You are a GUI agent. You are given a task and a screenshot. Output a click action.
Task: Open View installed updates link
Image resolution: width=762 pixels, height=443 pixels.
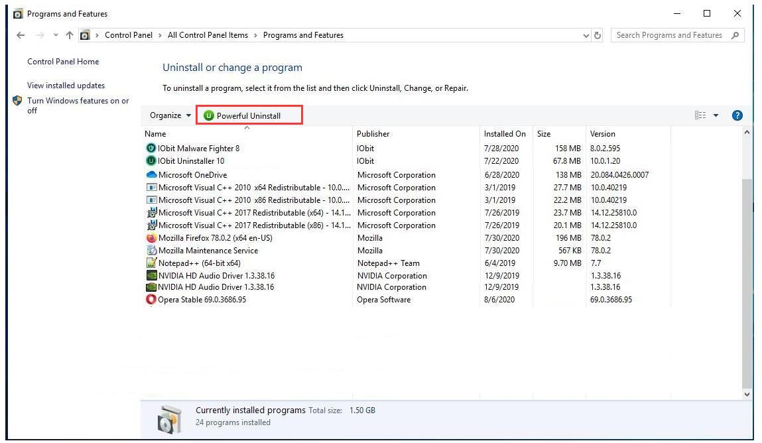66,86
